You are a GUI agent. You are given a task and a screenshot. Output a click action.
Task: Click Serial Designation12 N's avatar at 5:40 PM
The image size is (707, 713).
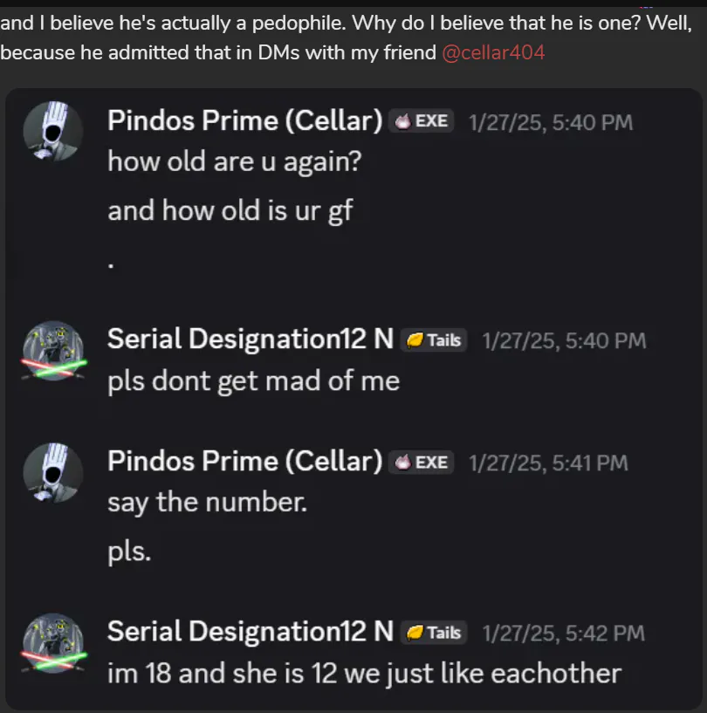point(52,350)
